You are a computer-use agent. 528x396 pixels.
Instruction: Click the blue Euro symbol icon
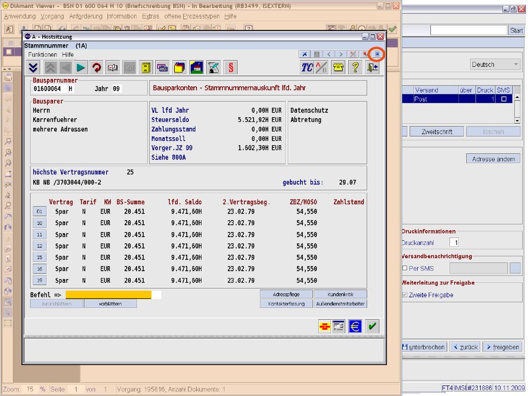pyautogui.click(x=355, y=326)
